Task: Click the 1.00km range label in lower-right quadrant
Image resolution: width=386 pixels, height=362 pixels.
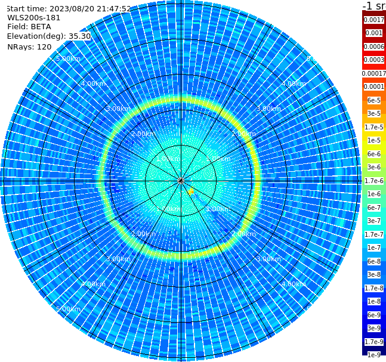Action: (218, 209)
